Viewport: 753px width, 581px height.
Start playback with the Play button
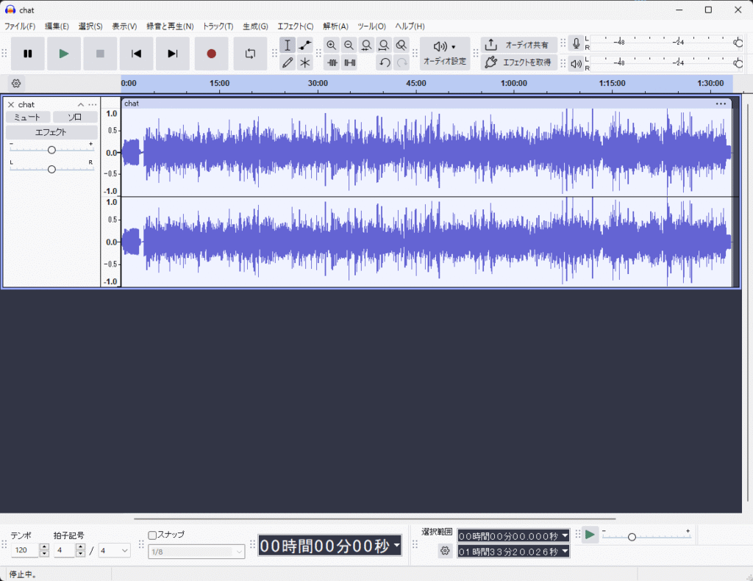64,54
